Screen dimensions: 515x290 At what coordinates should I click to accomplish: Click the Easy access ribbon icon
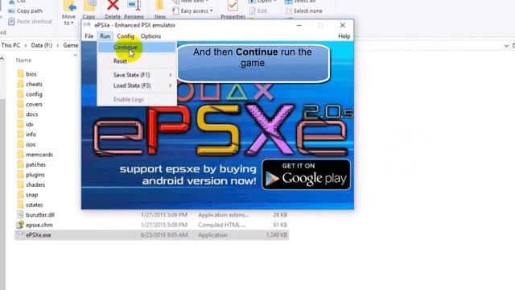point(175,10)
